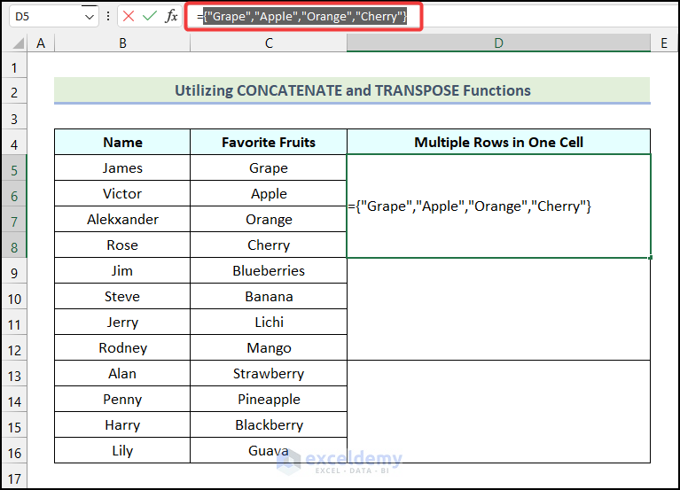Open Insert Function fx dialog
Screen dimensions: 680x490
[172, 17]
